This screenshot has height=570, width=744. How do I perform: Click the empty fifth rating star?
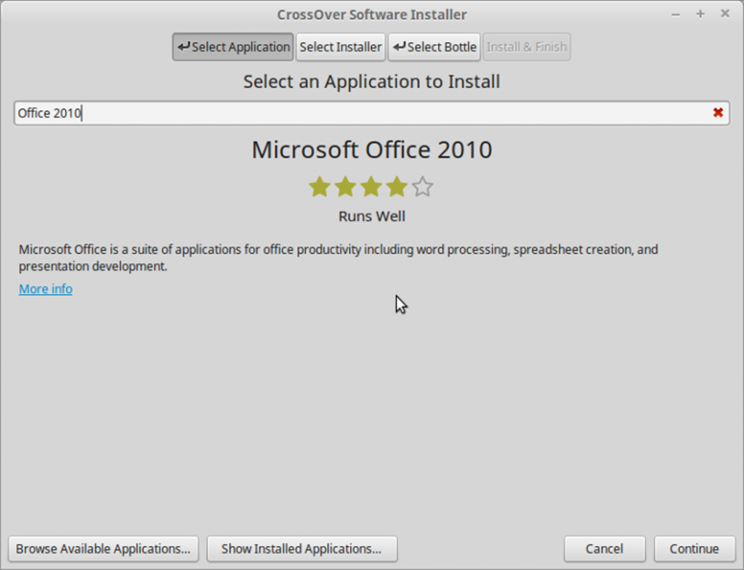pyautogui.click(x=422, y=187)
